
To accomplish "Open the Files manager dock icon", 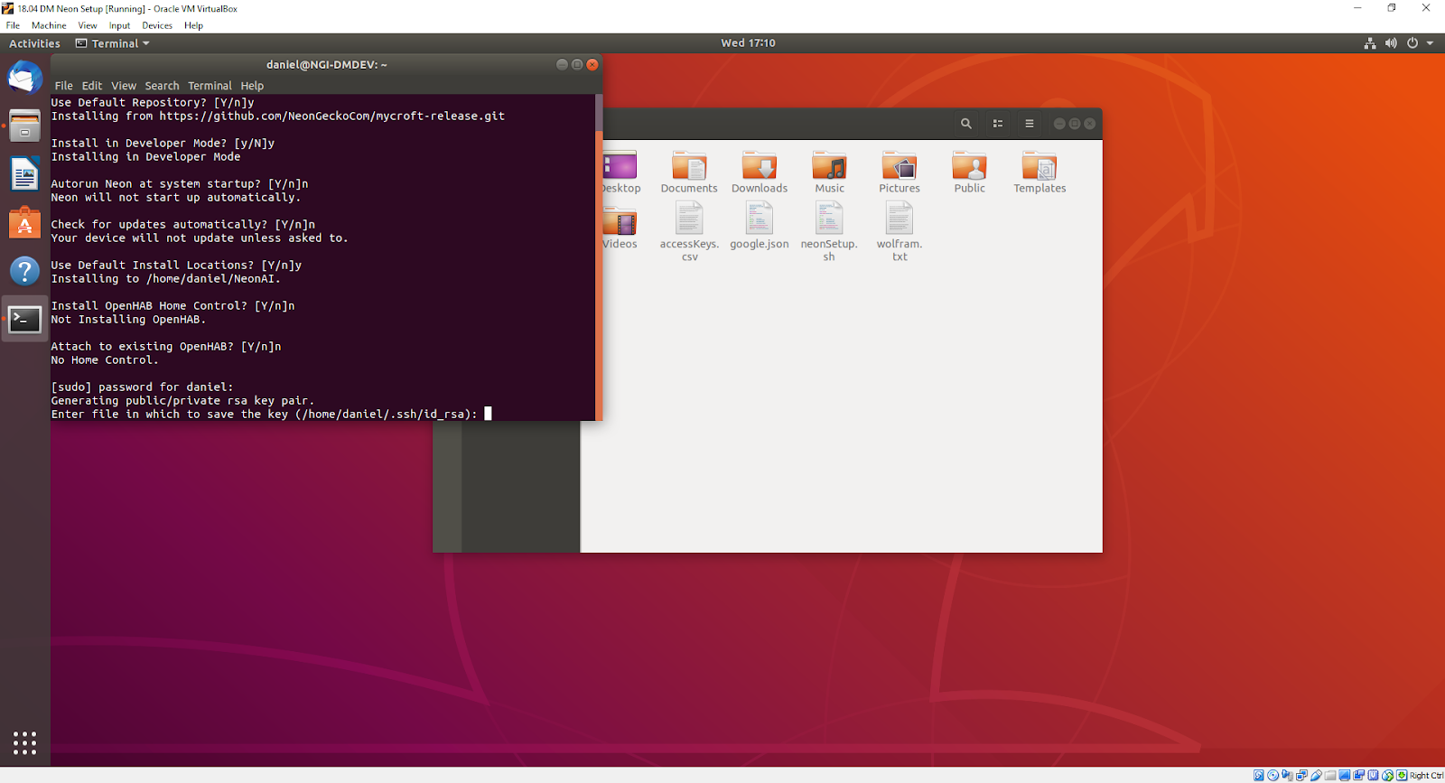I will pyautogui.click(x=25, y=126).
